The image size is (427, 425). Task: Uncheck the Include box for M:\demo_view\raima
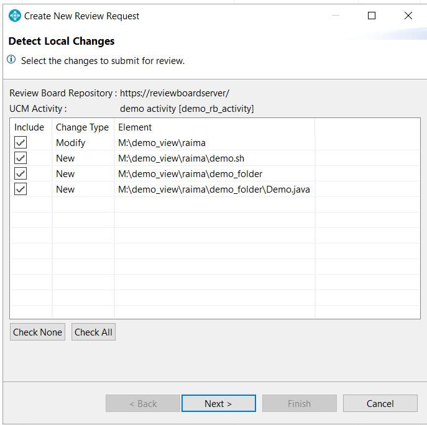[21, 142]
